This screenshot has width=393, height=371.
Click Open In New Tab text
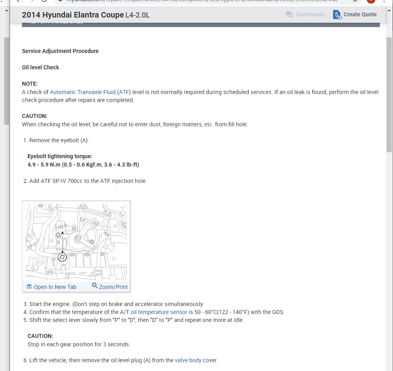55,287
